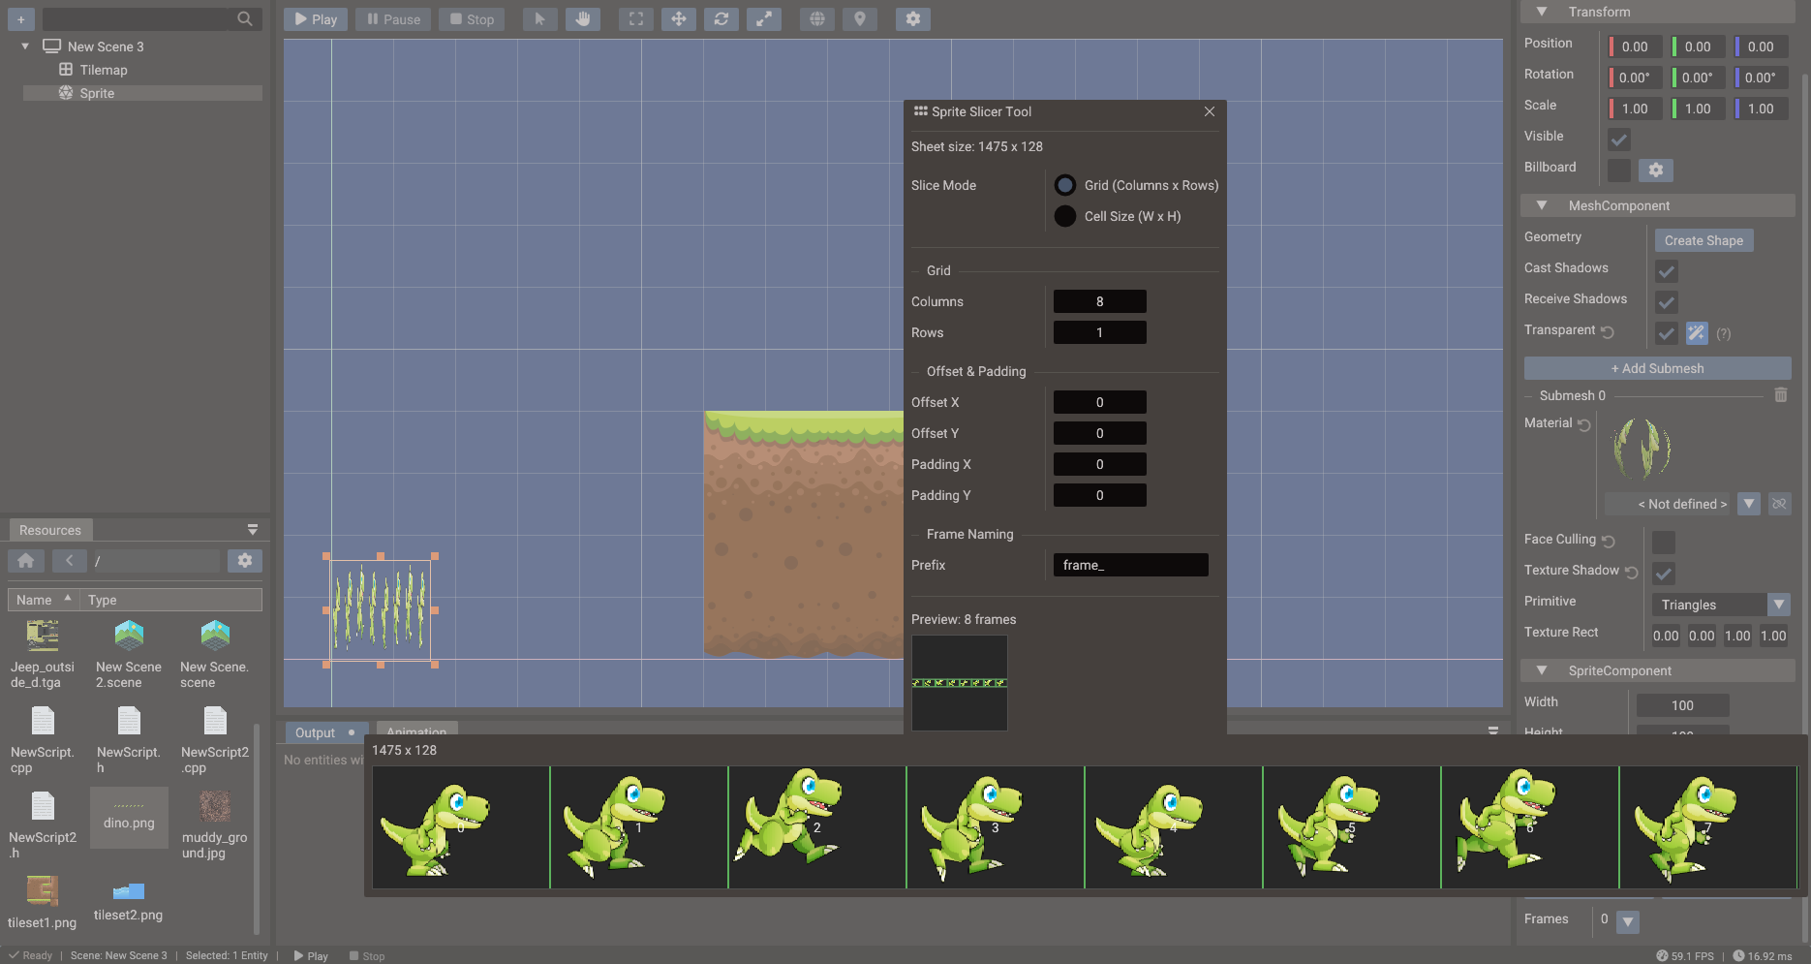This screenshot has width=1811, height=964.
Task: Select Cell Size (W x H) slice mode
Action: coord(1065,216)
